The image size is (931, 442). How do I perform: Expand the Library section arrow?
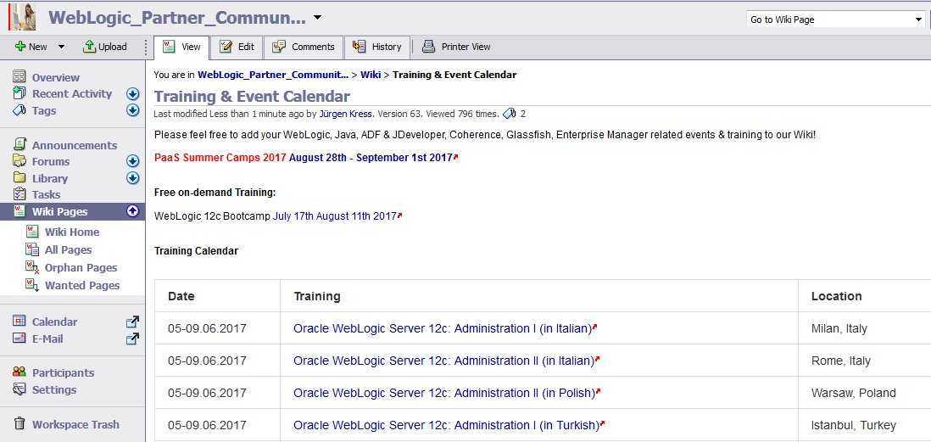tap(132, 178)
